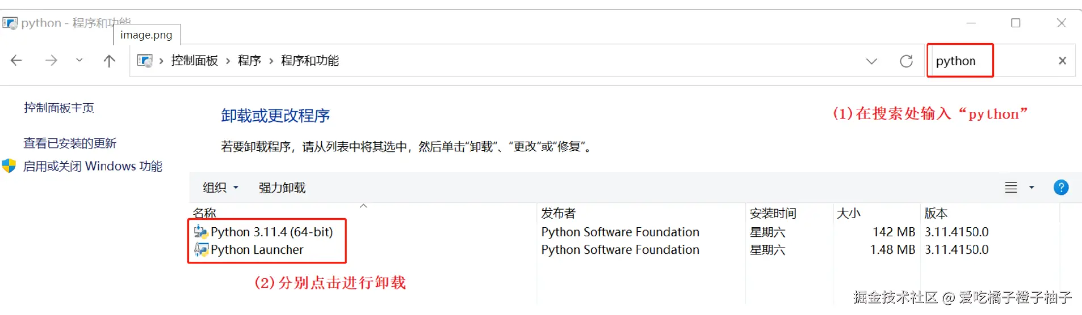Open 查看已安装的更新 link
This screenshot has width=1082, height=315.
(x=70, y=143)
